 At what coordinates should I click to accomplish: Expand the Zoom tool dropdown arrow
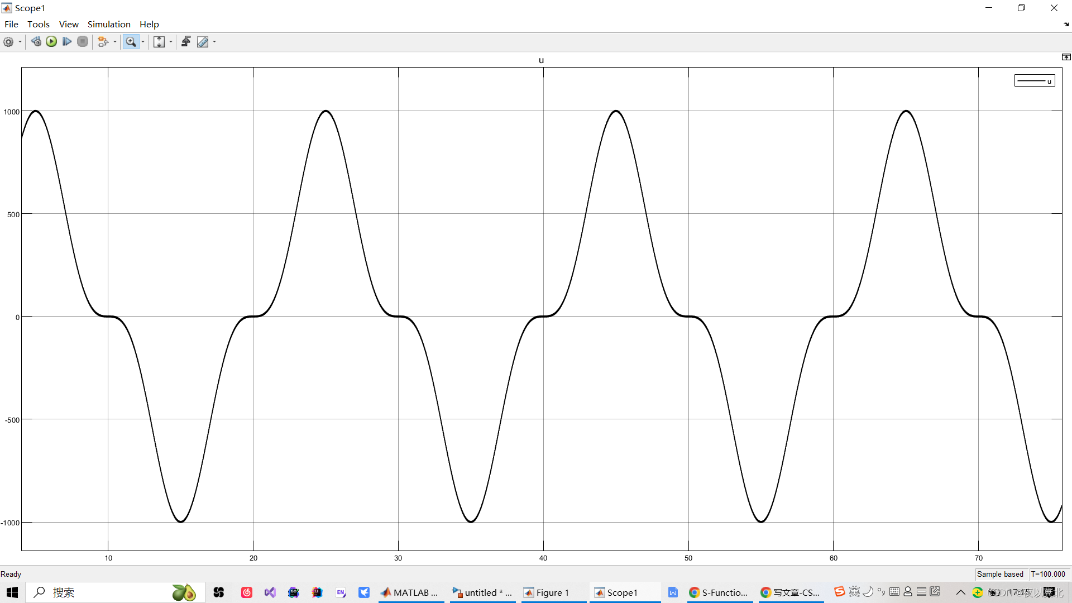point(143,42)
